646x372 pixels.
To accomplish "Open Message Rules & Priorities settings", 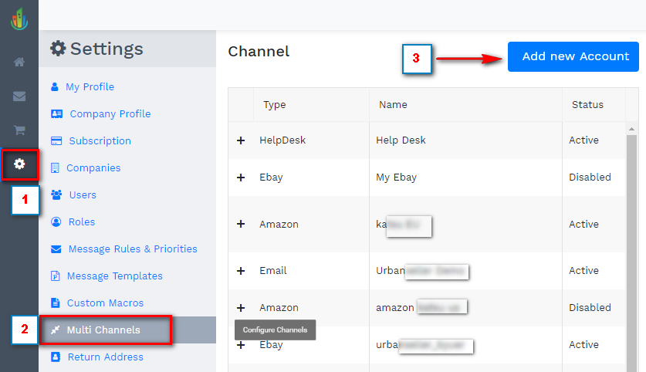I will [x=132, y=249].
